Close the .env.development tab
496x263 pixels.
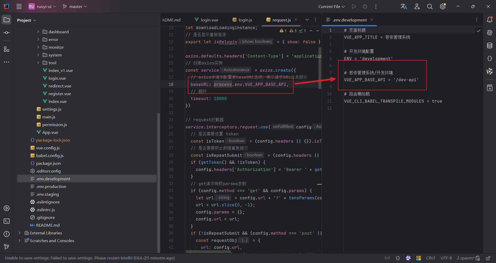tap(372, 20)
